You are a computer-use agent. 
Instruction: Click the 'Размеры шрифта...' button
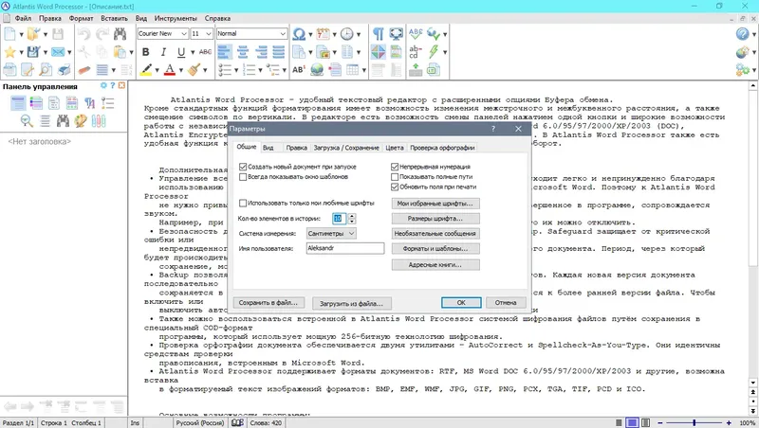tap(435, 219)
